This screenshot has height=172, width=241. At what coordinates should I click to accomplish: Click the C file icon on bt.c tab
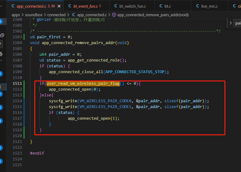tap(161, 6)
